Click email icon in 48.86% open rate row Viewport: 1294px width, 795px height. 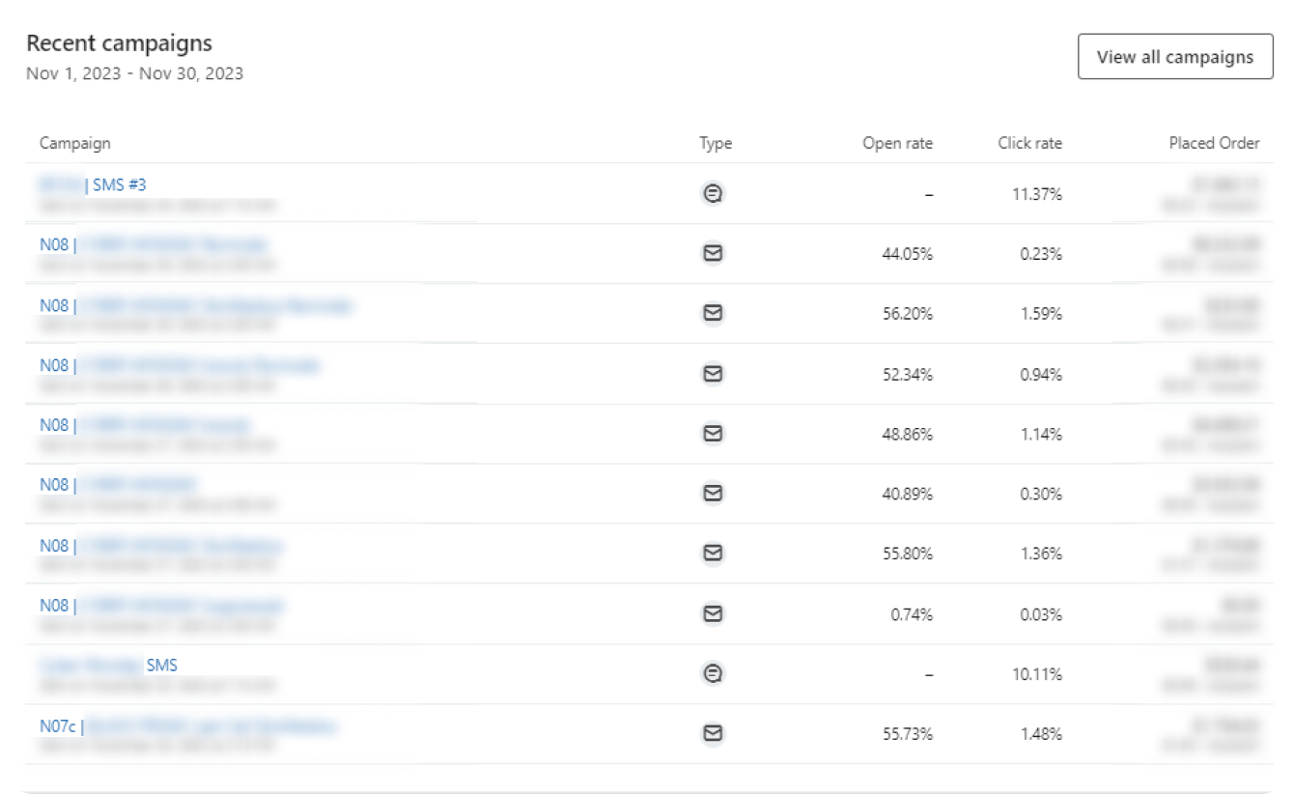tap(713, 434)
